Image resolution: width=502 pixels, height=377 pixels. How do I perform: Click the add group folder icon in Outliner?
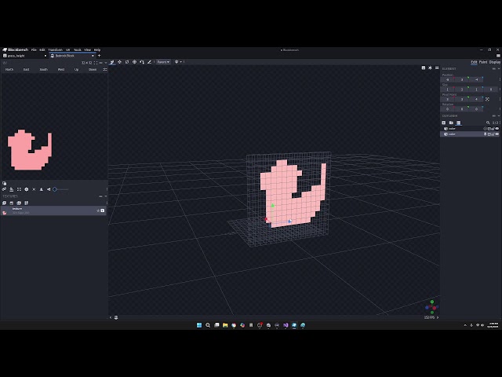(x=451, y=123)
